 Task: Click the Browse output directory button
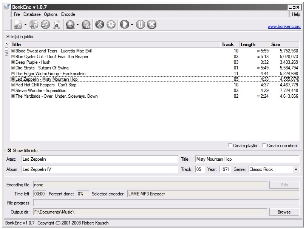click(x=284, y=212)
